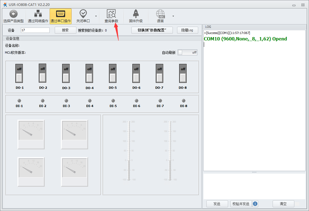Select the 通过网络操作 network icon
The image size is (309, 211).
point(38,14)
